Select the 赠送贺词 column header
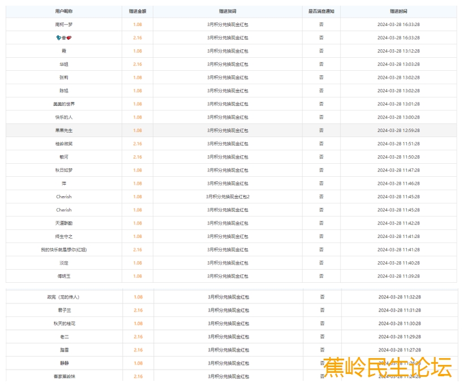This screenshot has width=464, height=387. pos(227,11)
